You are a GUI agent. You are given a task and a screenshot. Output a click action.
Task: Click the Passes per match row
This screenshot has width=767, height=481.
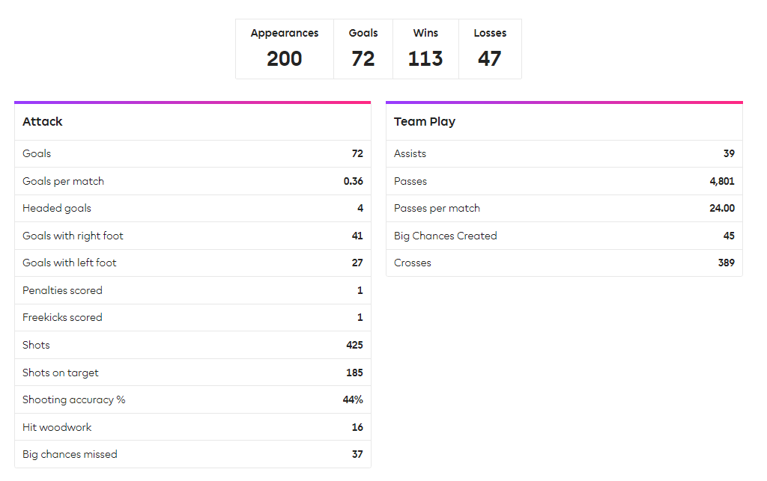coord(564,208)
